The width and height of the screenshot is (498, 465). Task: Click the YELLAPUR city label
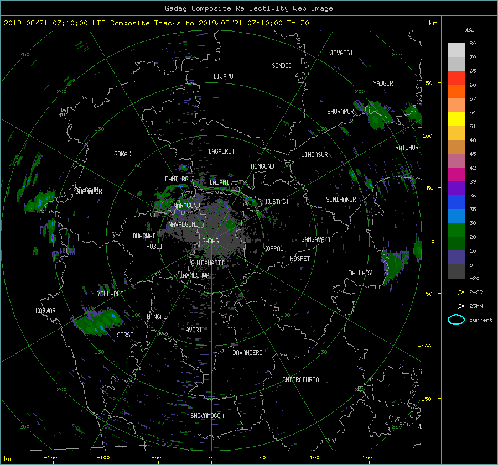point(110,294)
